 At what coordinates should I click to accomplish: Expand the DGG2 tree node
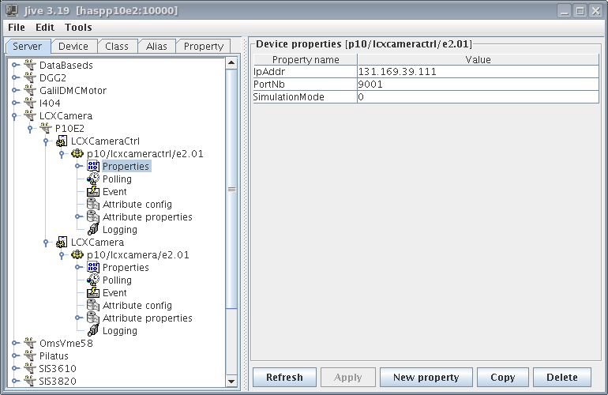pos(15,77)
